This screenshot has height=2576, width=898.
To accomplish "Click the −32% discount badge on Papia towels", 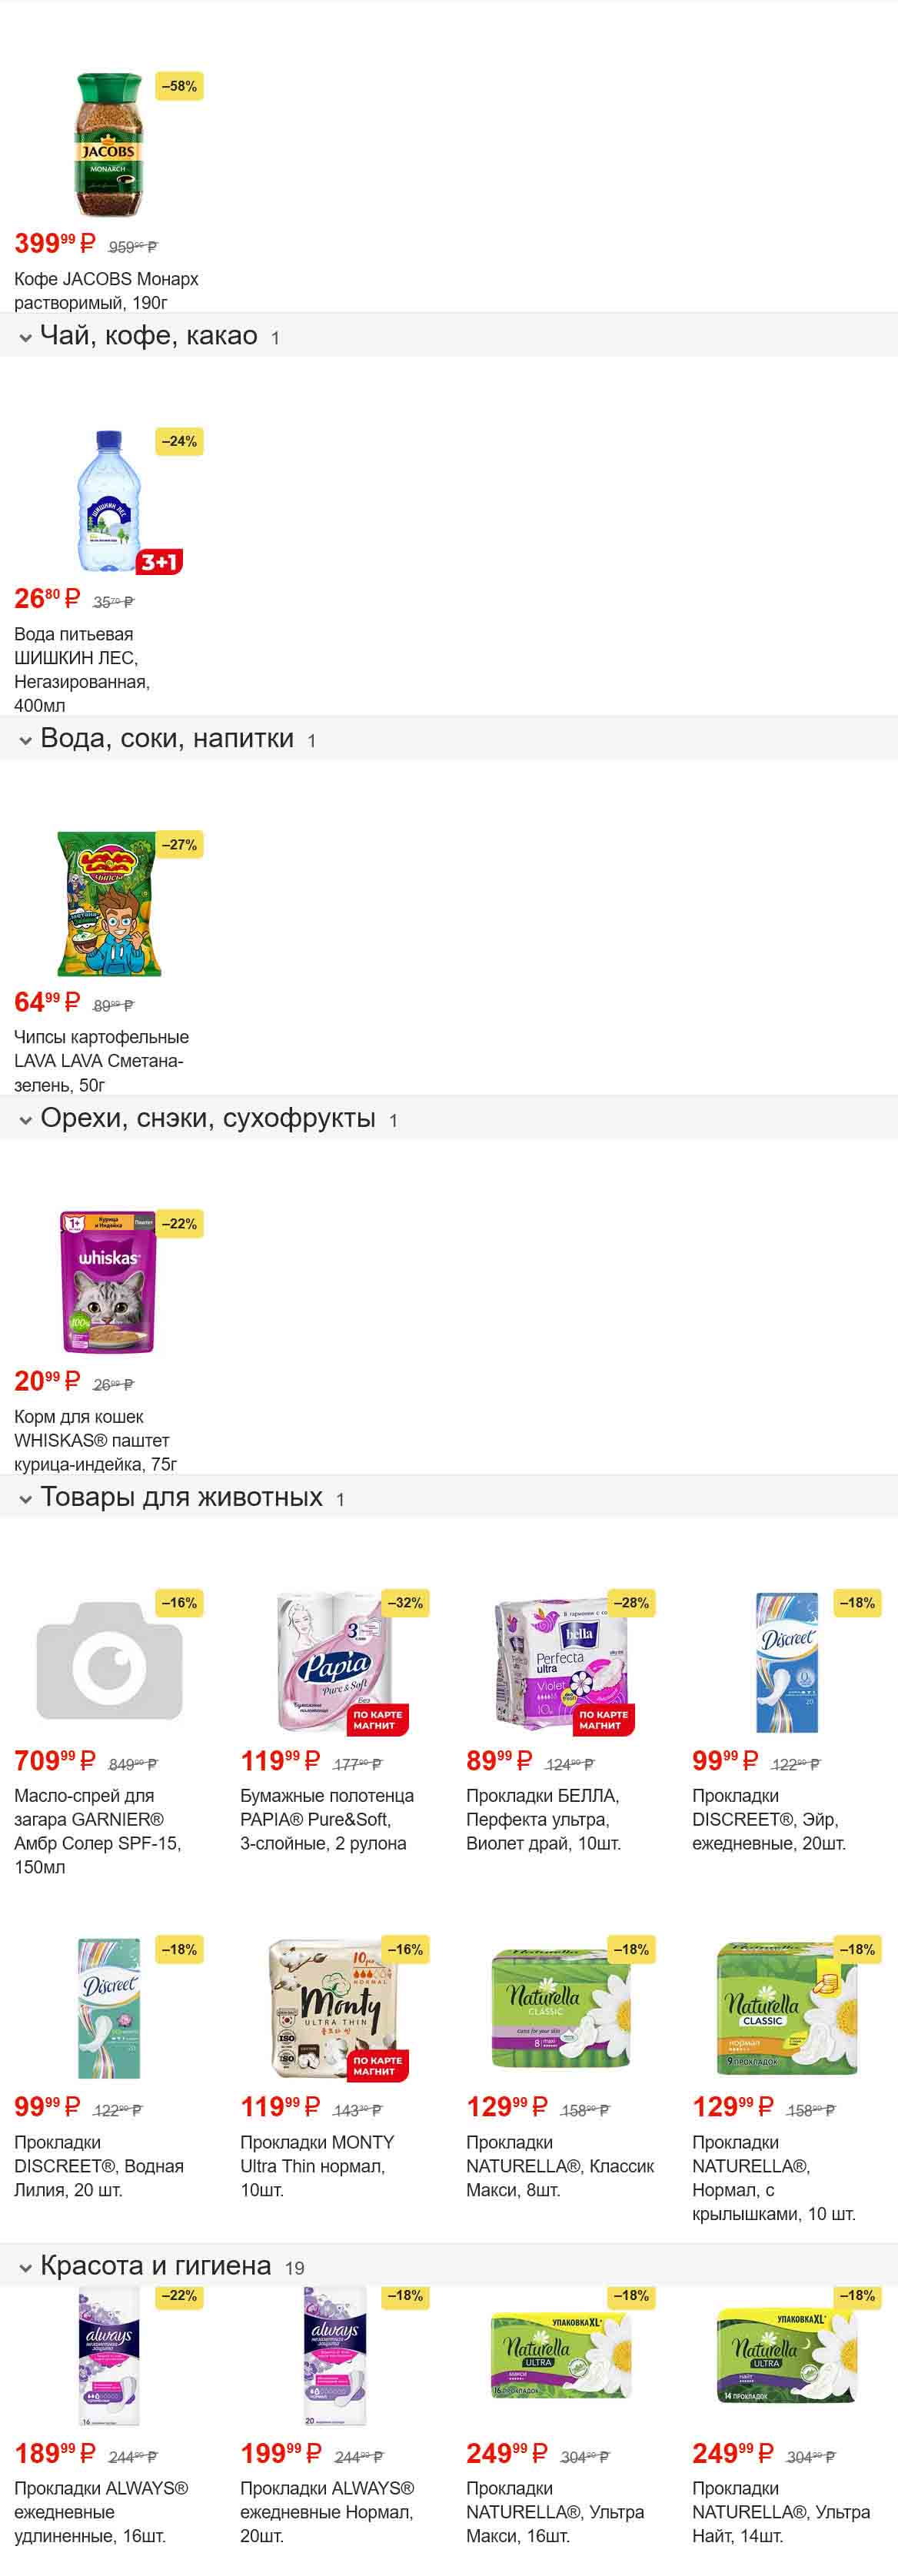I will [405, 1603].
